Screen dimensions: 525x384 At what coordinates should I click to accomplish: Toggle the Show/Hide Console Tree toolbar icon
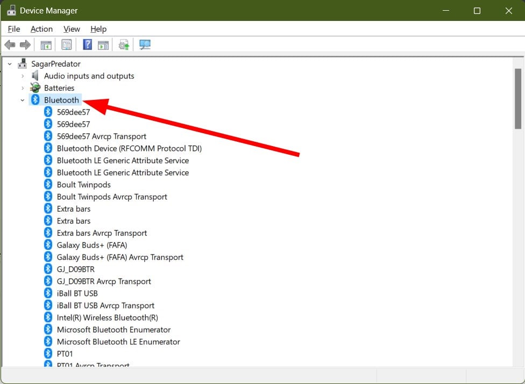[x=46, y=45]
